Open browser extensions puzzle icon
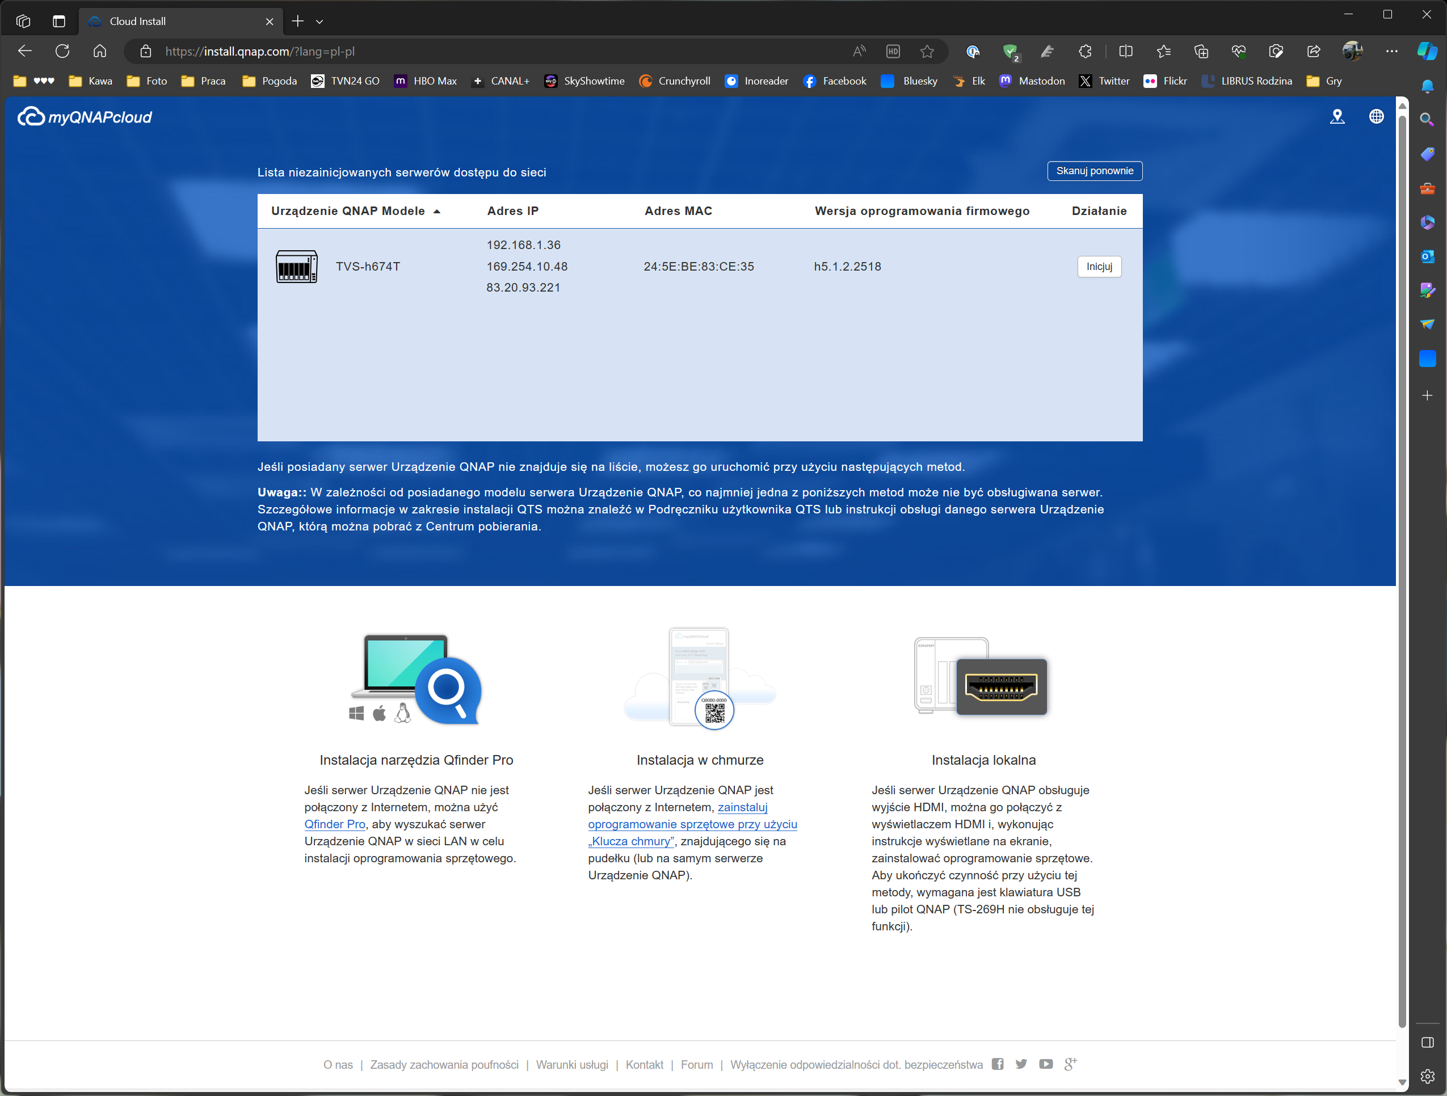The height and width of the screenshot is (1096, 1447). click(1085, 51)
